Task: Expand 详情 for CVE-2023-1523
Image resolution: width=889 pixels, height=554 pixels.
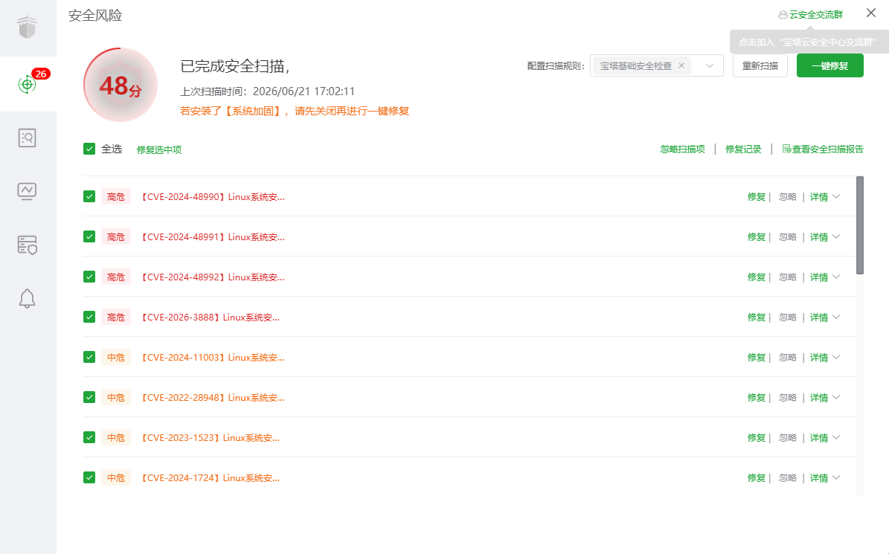Action: [825, 438]
